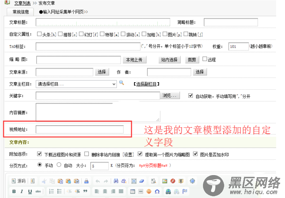Click the 站内选择 button

tap(169, 60)
